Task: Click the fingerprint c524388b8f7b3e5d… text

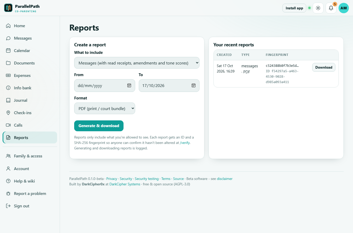Action: click(x=282, y=65)
